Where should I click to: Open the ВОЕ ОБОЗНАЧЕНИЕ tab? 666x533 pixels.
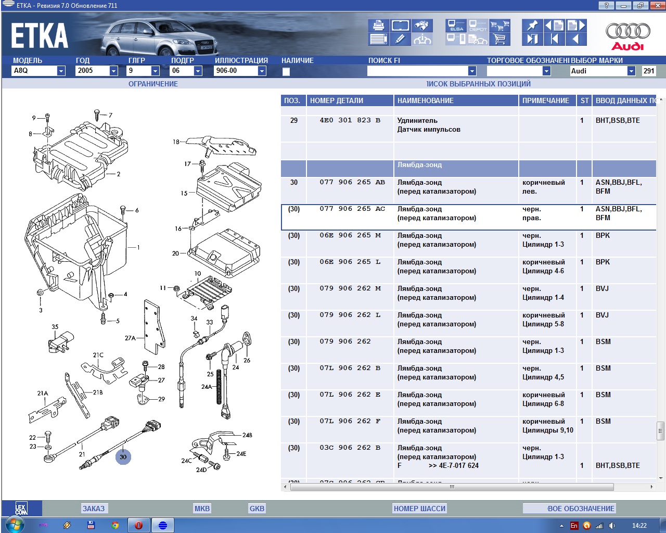click(x=581, y=509)
